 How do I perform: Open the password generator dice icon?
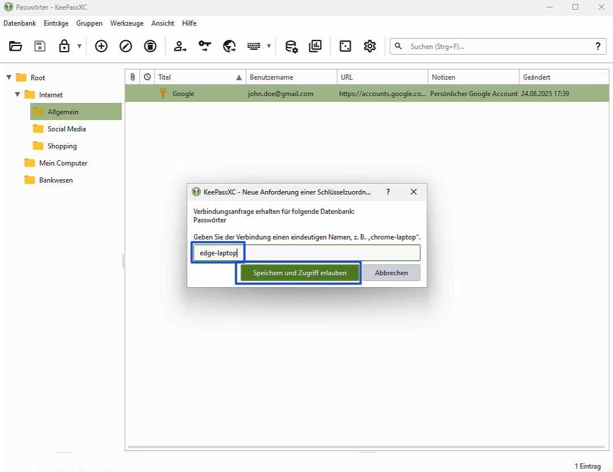coord(345,47)
